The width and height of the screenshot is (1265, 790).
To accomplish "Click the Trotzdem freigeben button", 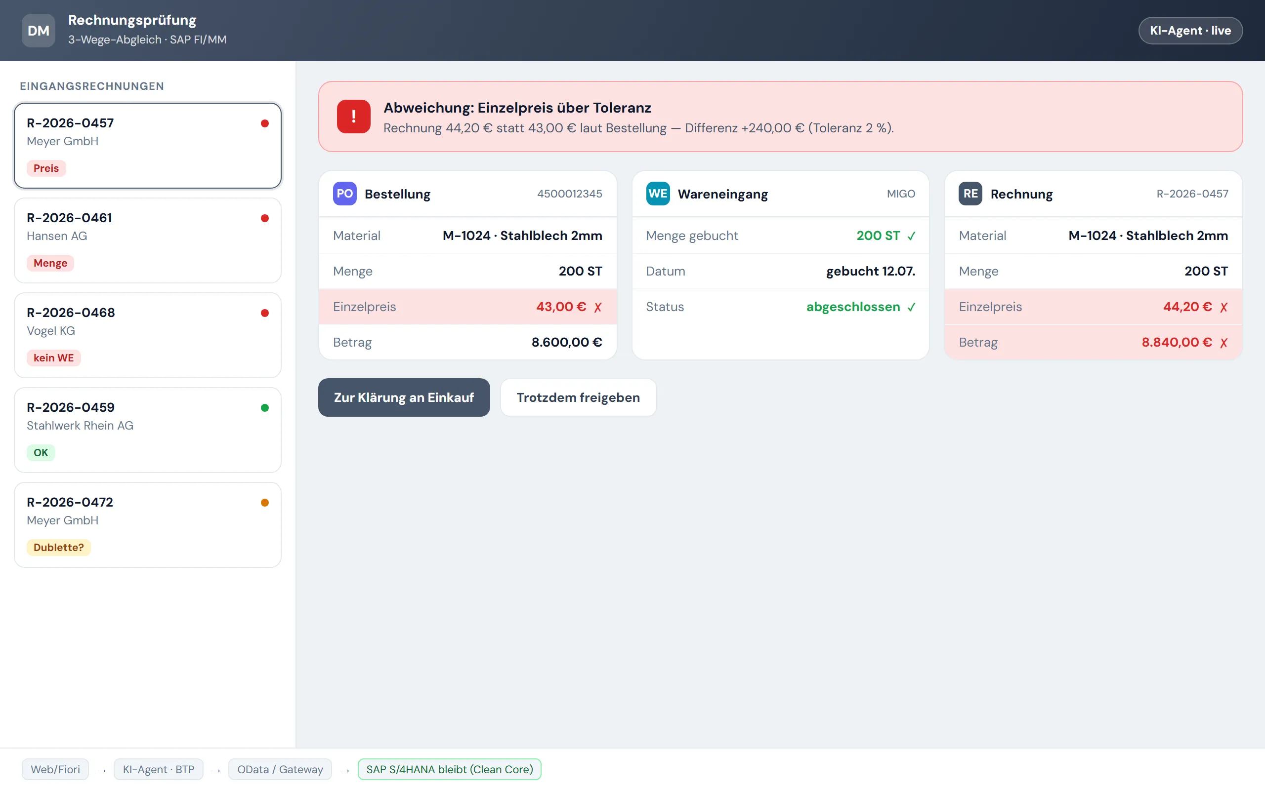I will [x=578, y=397].
